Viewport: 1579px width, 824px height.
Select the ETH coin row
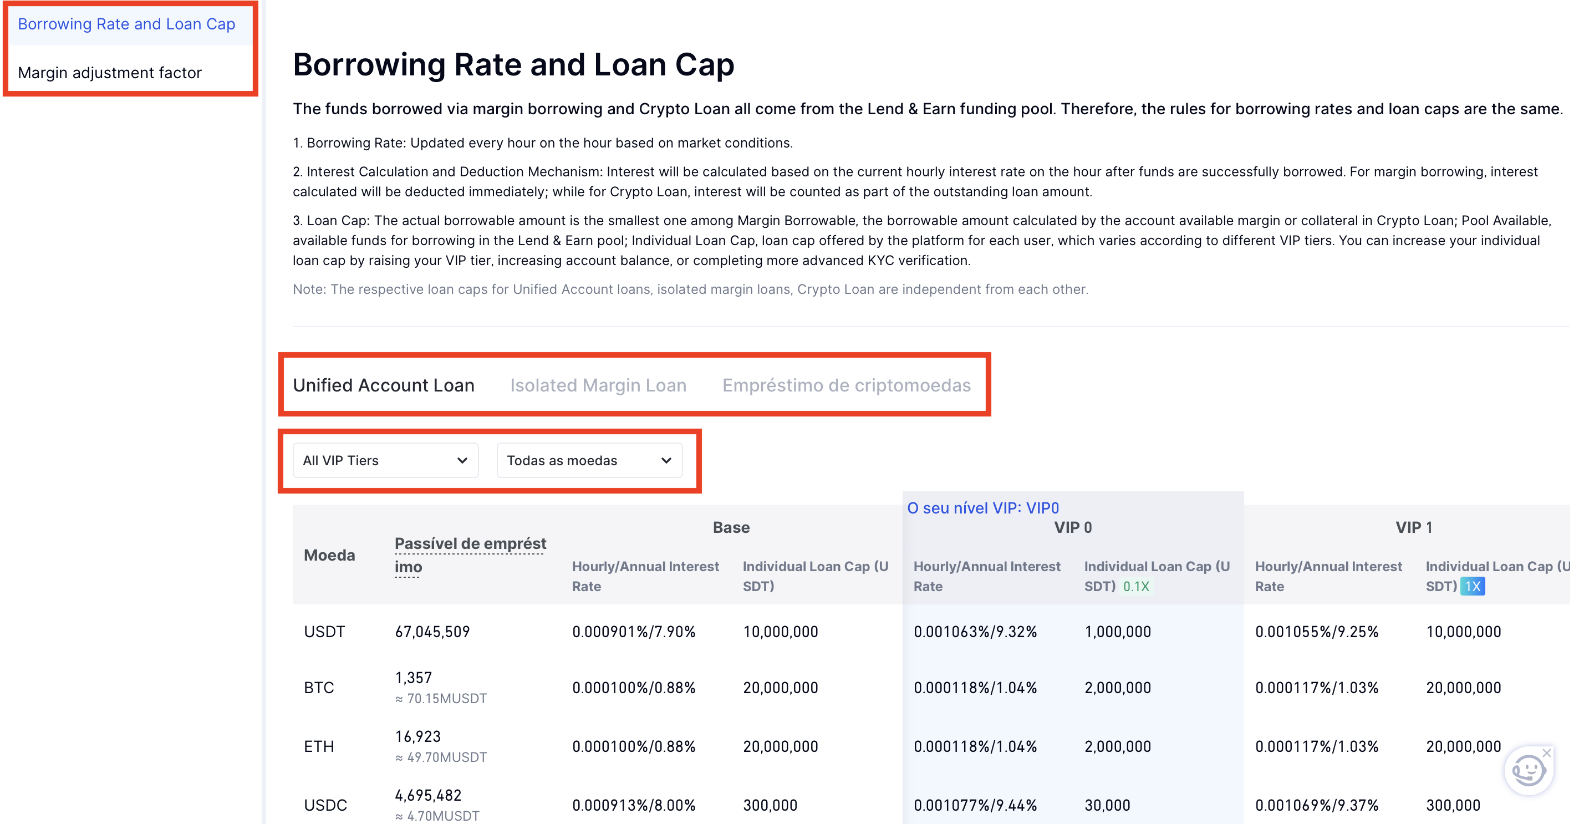(x=319, y=746)
